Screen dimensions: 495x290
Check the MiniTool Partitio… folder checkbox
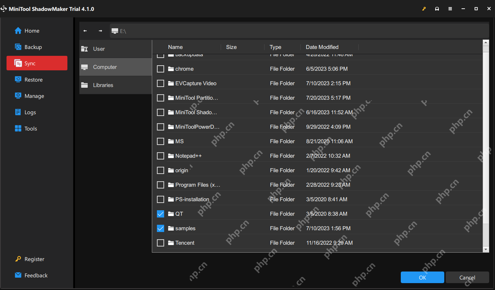pos(161,98)
